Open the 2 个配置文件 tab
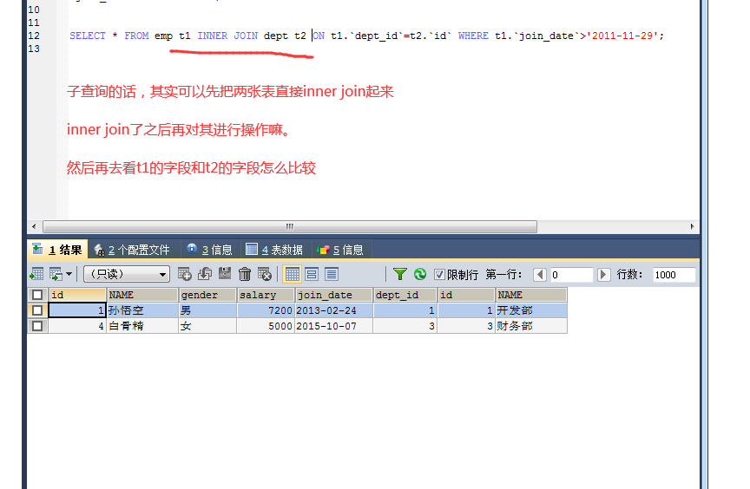 pyautogui.click(x=133, y=250)
